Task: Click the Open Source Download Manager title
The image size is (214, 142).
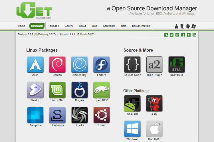Action: [154, 8]
